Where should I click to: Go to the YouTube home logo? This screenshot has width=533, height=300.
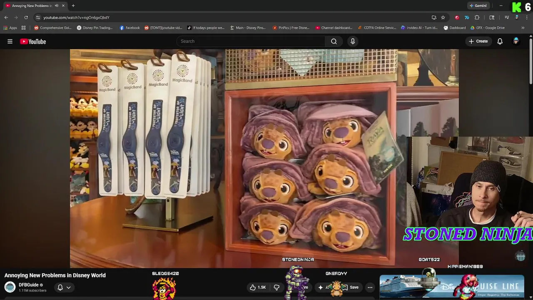point(33,41)
